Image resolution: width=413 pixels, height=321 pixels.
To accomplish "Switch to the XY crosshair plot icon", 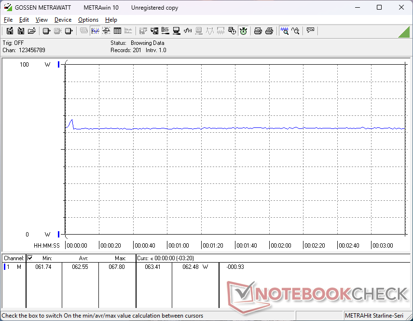I will click(106, 31).
